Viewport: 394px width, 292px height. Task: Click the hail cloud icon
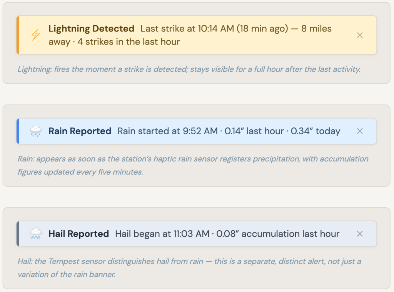tap(35, 234)
